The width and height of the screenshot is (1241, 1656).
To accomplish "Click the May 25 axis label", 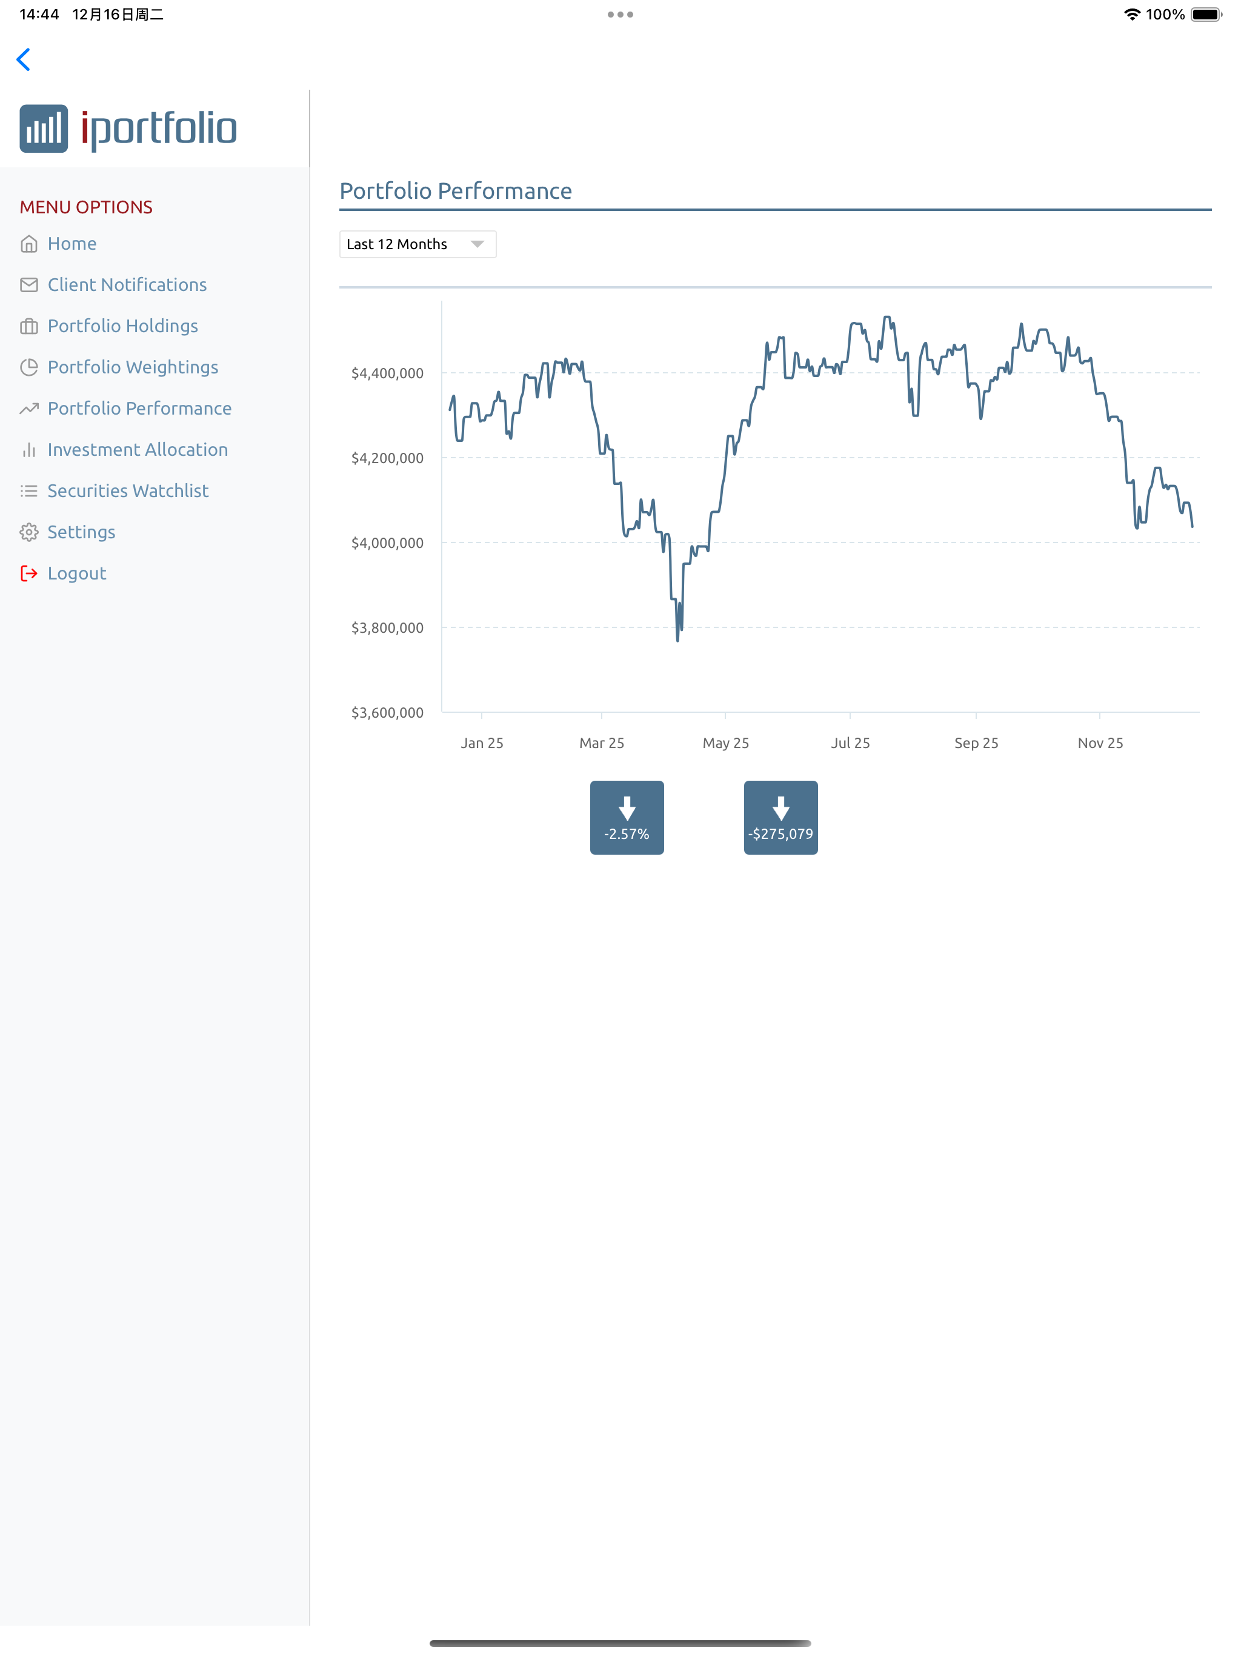I will tap(725, 743).
